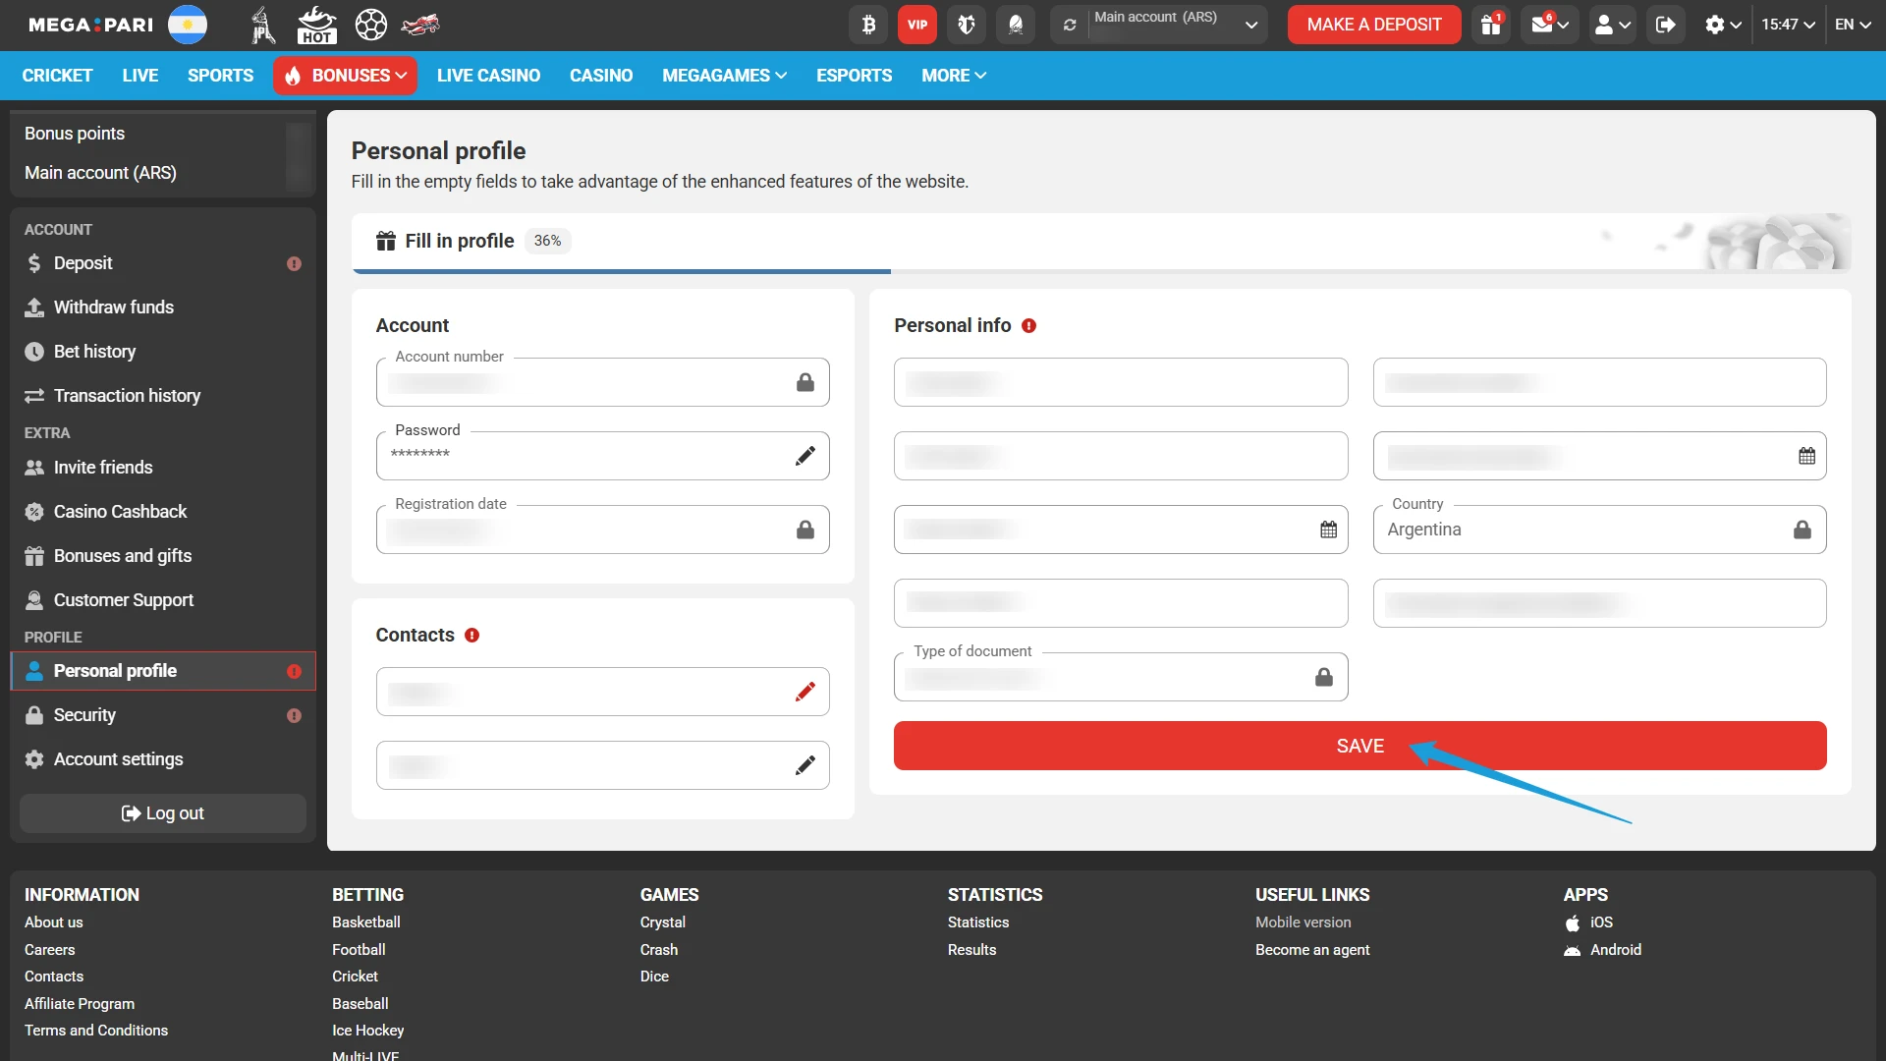Viewport: 1886px width, 1061px height.
Task: Open the LIVE tab
Action: pos(140,76)
